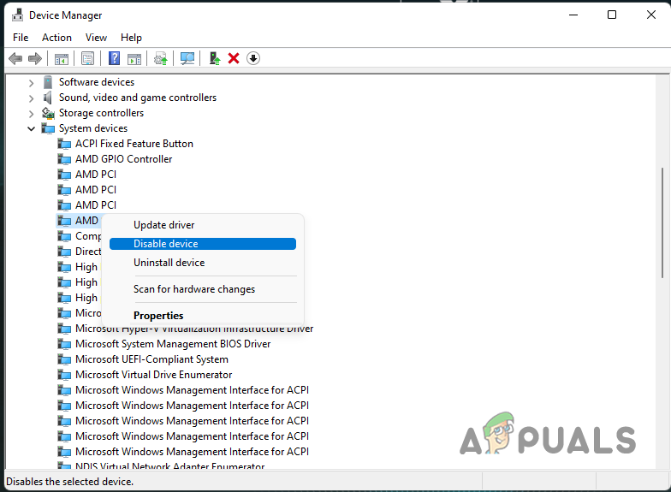The image size is (671, 492).
Task: Minimize the Device Manager window
Action: click(573, 15)
